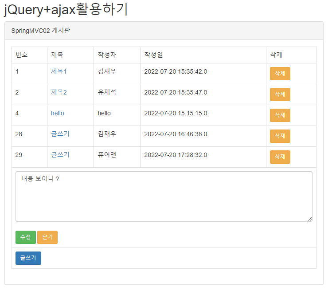Open the 제목1 post link
The height and width of the screenshot is (291, 332).
tap(59, 71)
